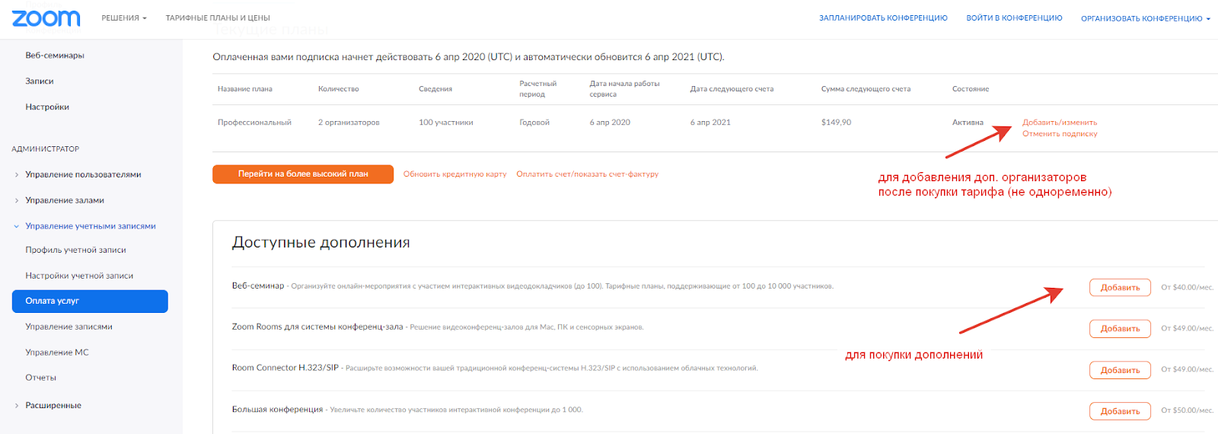Click Оплатить счет/показать счет-фактуру link
The image size is (1218, 434).
tap(587, 174)
